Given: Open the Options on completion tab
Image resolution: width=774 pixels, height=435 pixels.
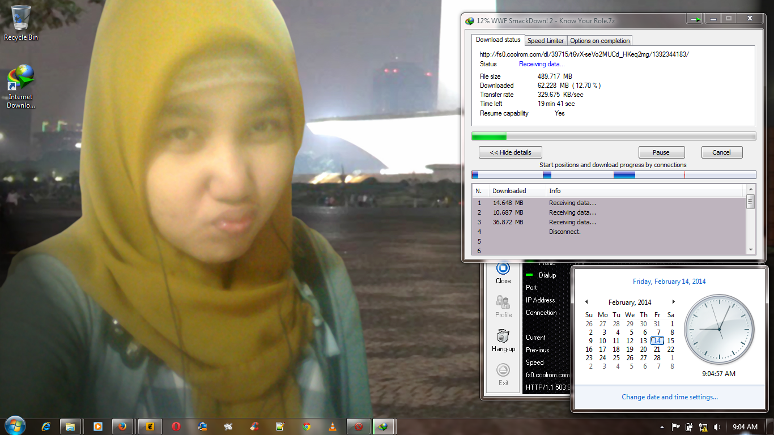Looking at the screenshot, I should tap(599, 41).
